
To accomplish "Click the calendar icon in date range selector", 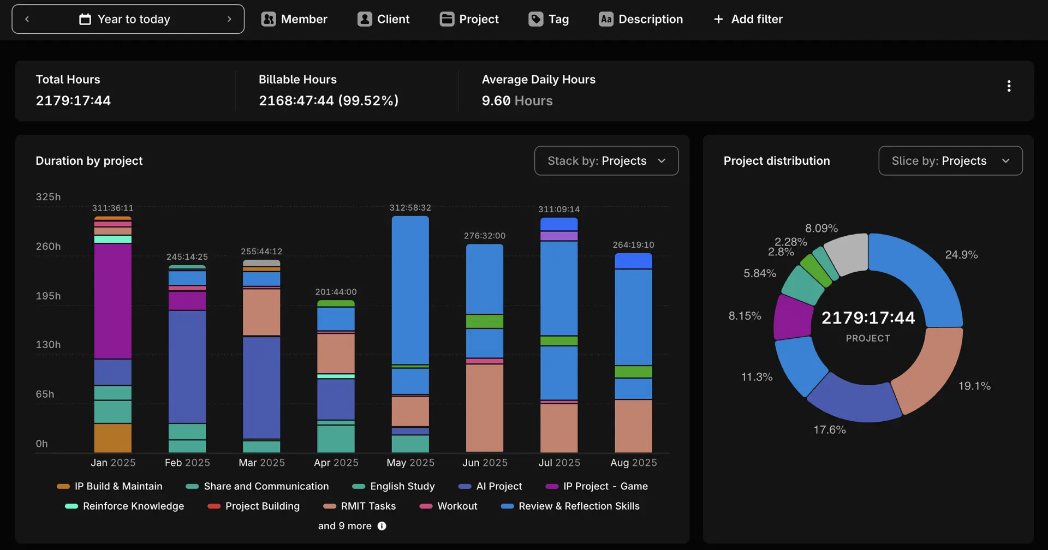I will pos(85,19).
